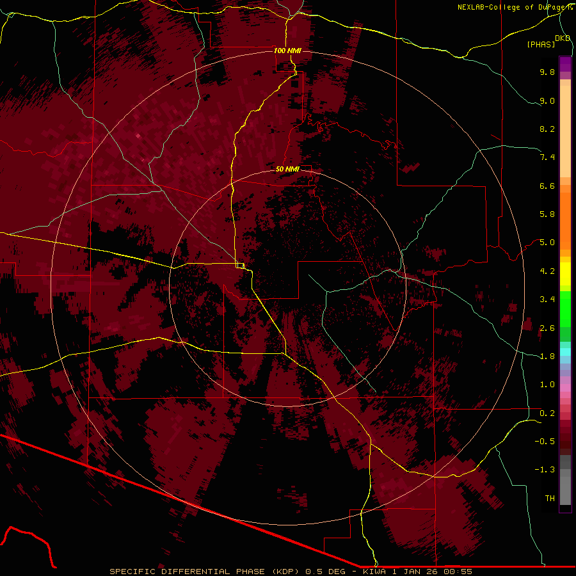Click the "100 NMI" range ring label

[x=287, y=51]
